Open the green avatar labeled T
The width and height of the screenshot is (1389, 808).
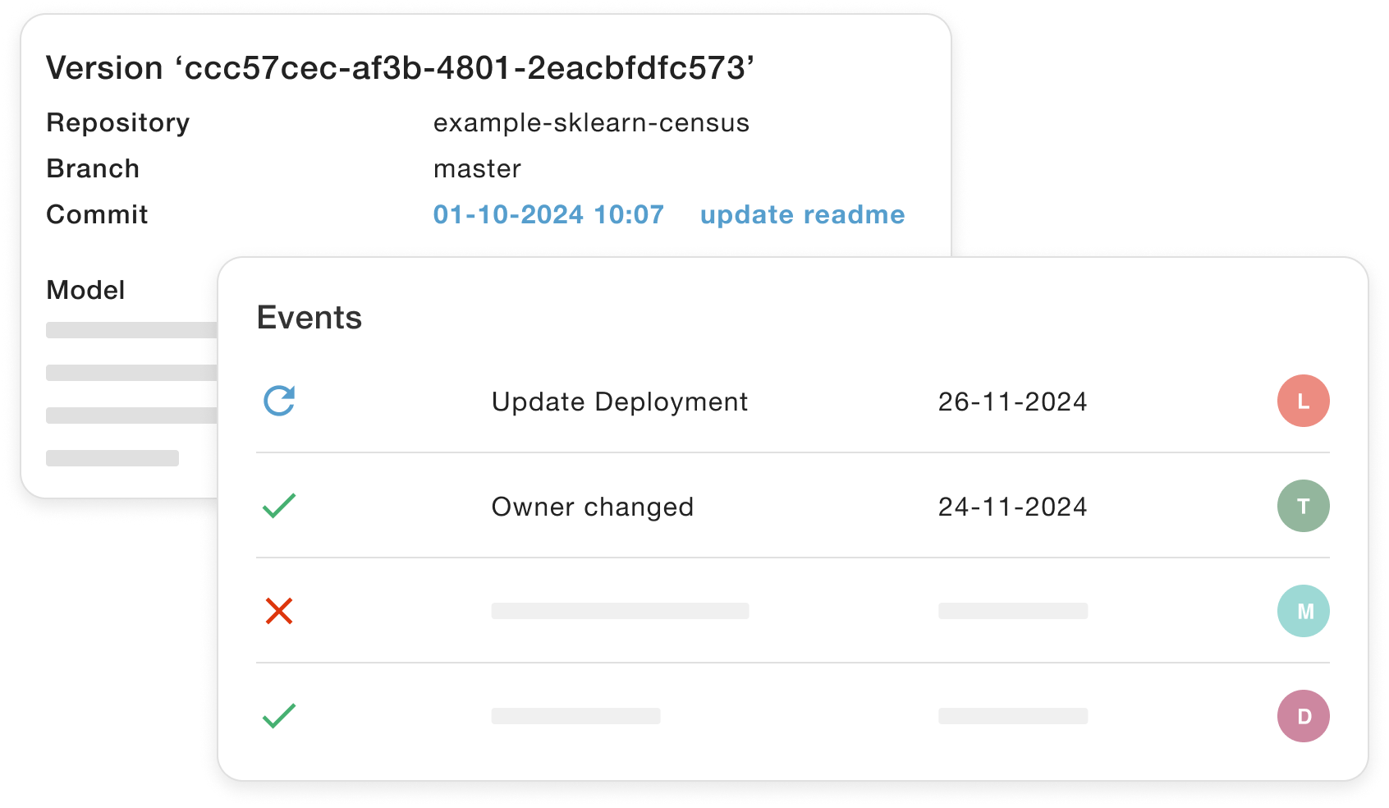pos(1304,506)
